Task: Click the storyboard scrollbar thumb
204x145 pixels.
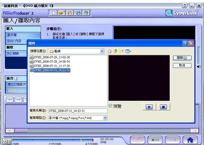Action: tap(21, 131)
